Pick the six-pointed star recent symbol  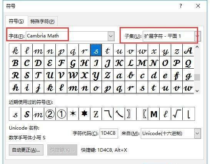[x=84, y=114]
